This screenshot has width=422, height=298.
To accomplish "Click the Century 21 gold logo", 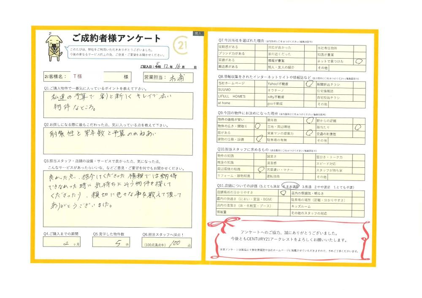I will [x=182, y=45].
